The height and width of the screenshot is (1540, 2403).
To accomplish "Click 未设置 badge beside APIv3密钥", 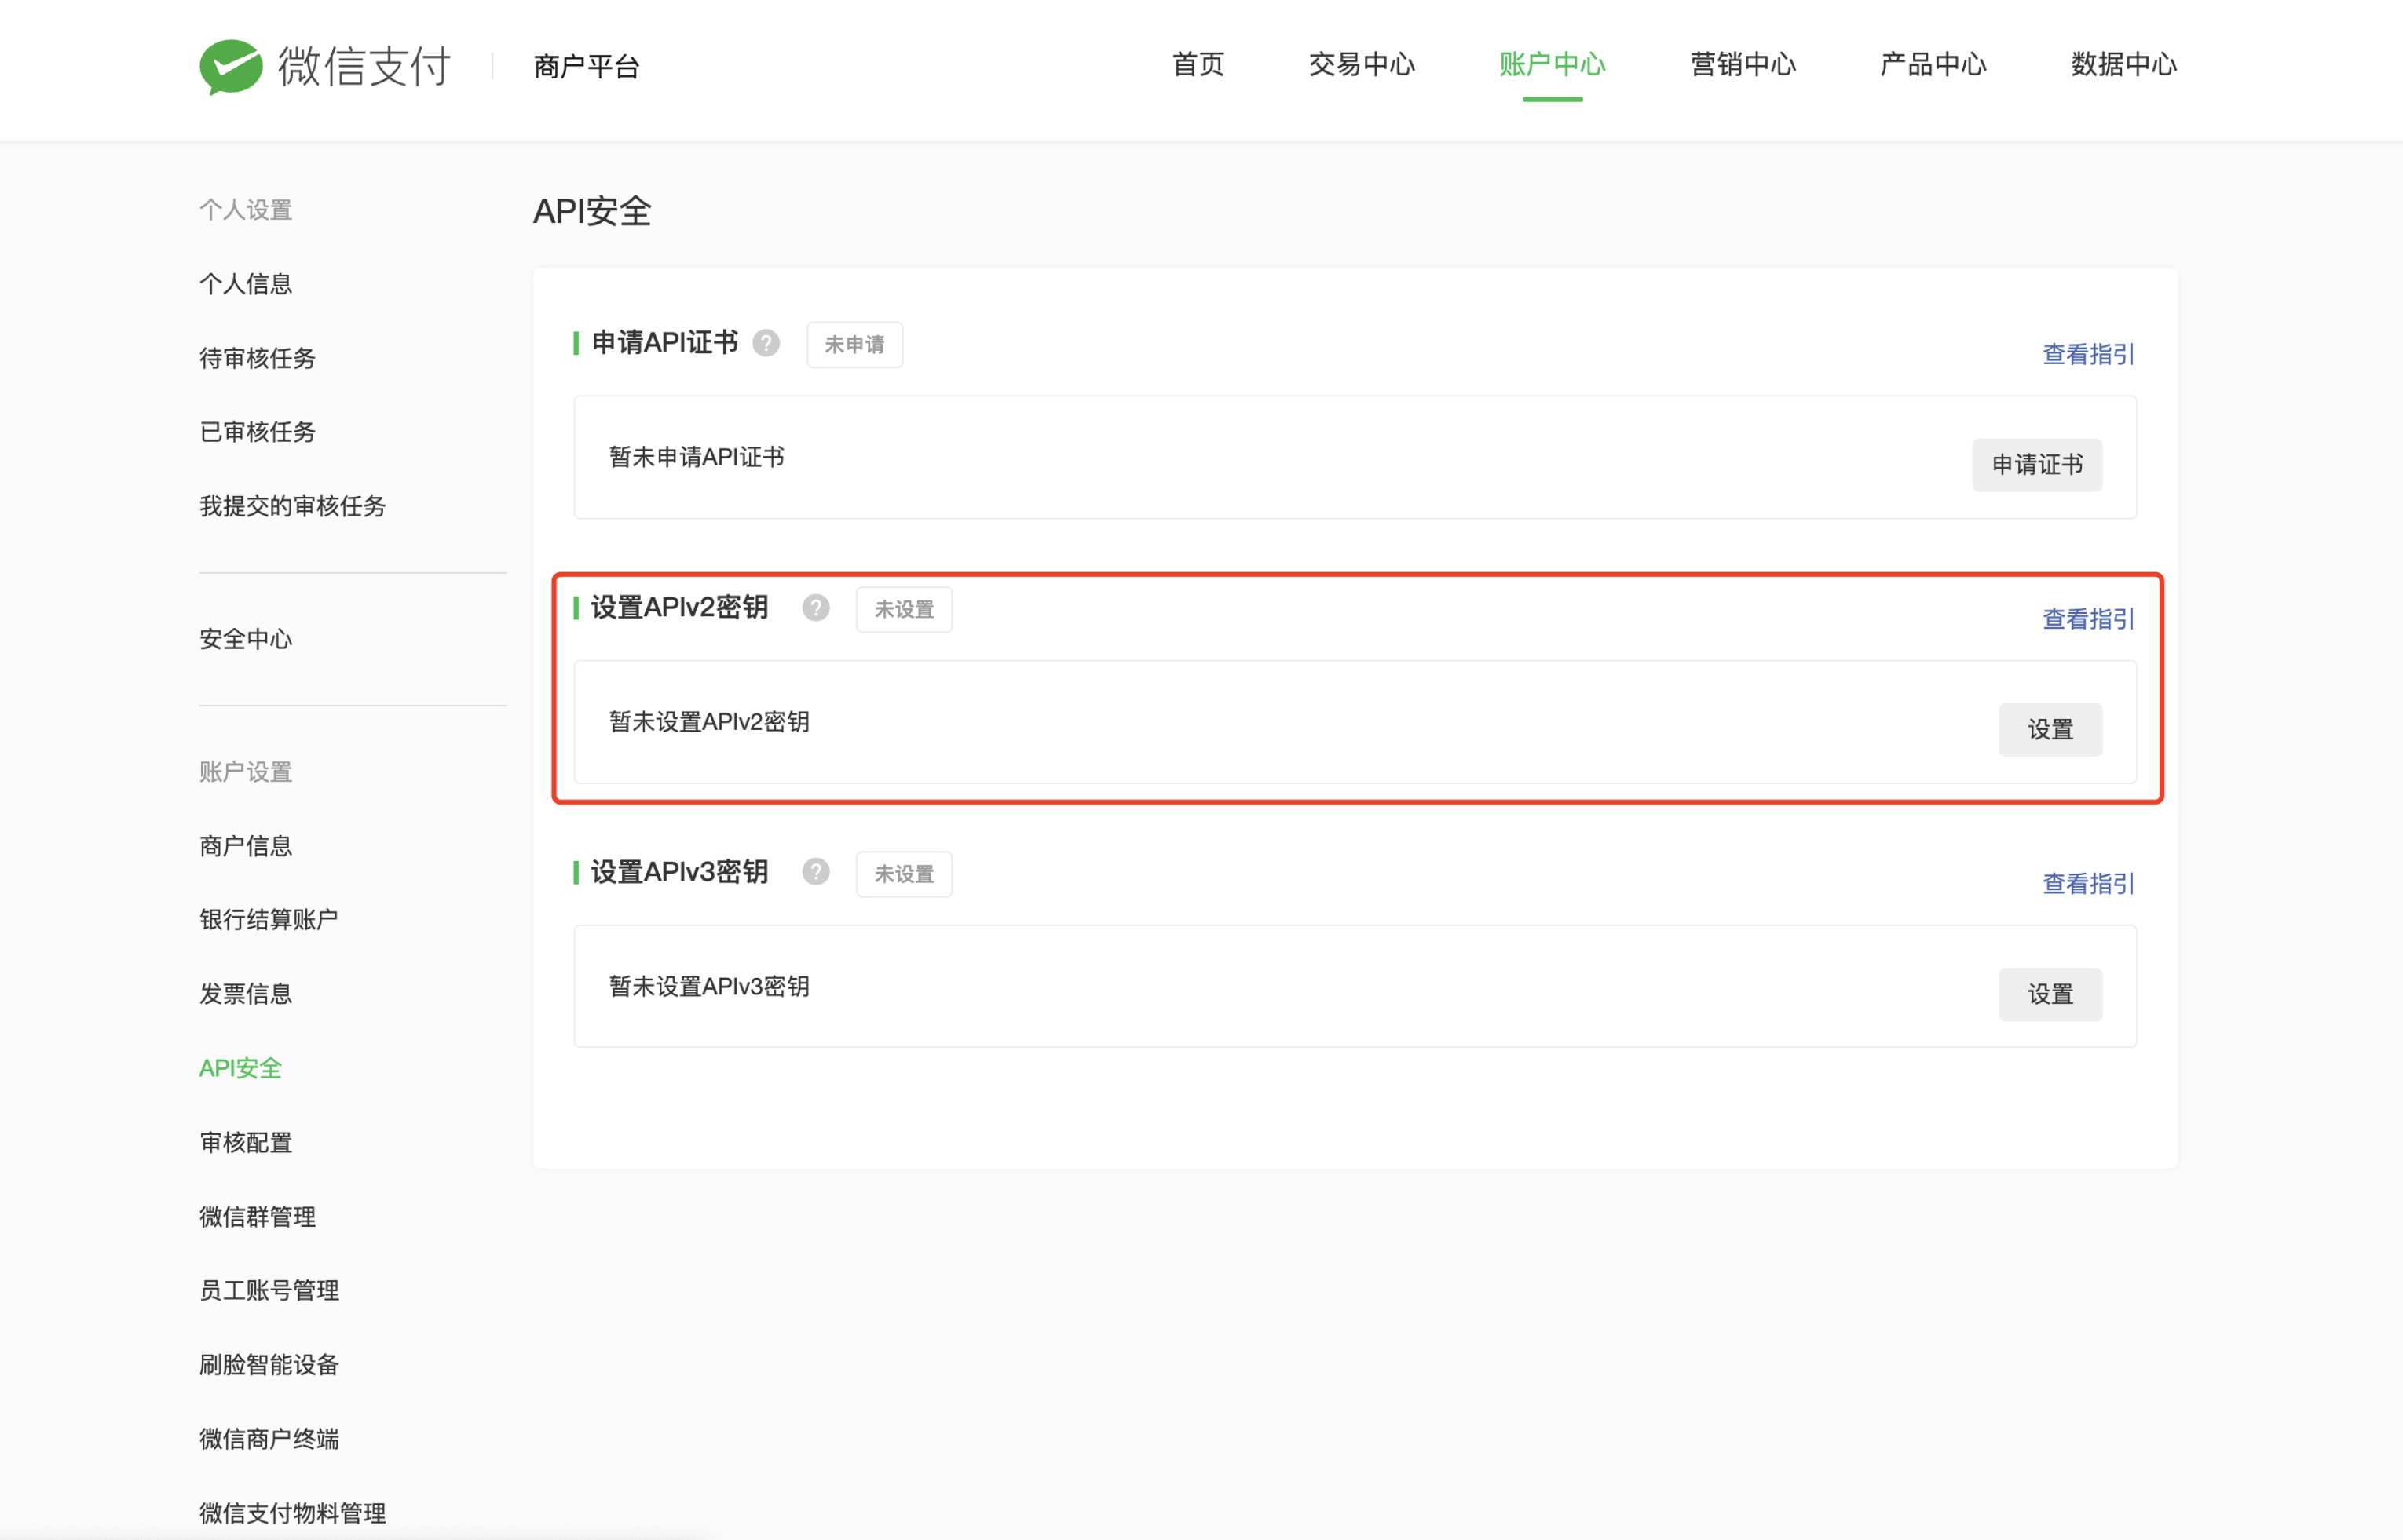I will 905,875.
